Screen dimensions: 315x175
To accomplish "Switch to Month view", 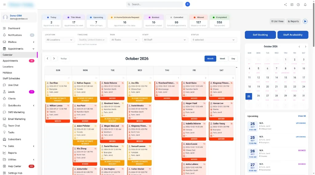I will coord(210,59).
